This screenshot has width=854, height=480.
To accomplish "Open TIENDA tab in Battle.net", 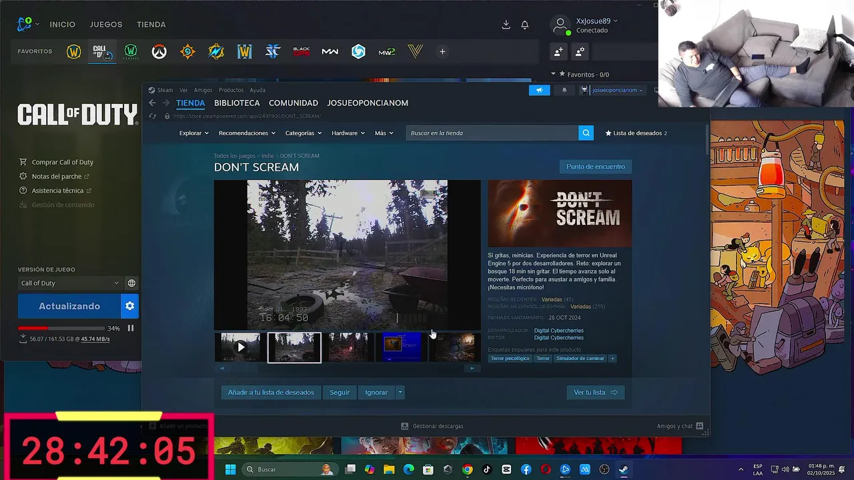I will point(151,24).
